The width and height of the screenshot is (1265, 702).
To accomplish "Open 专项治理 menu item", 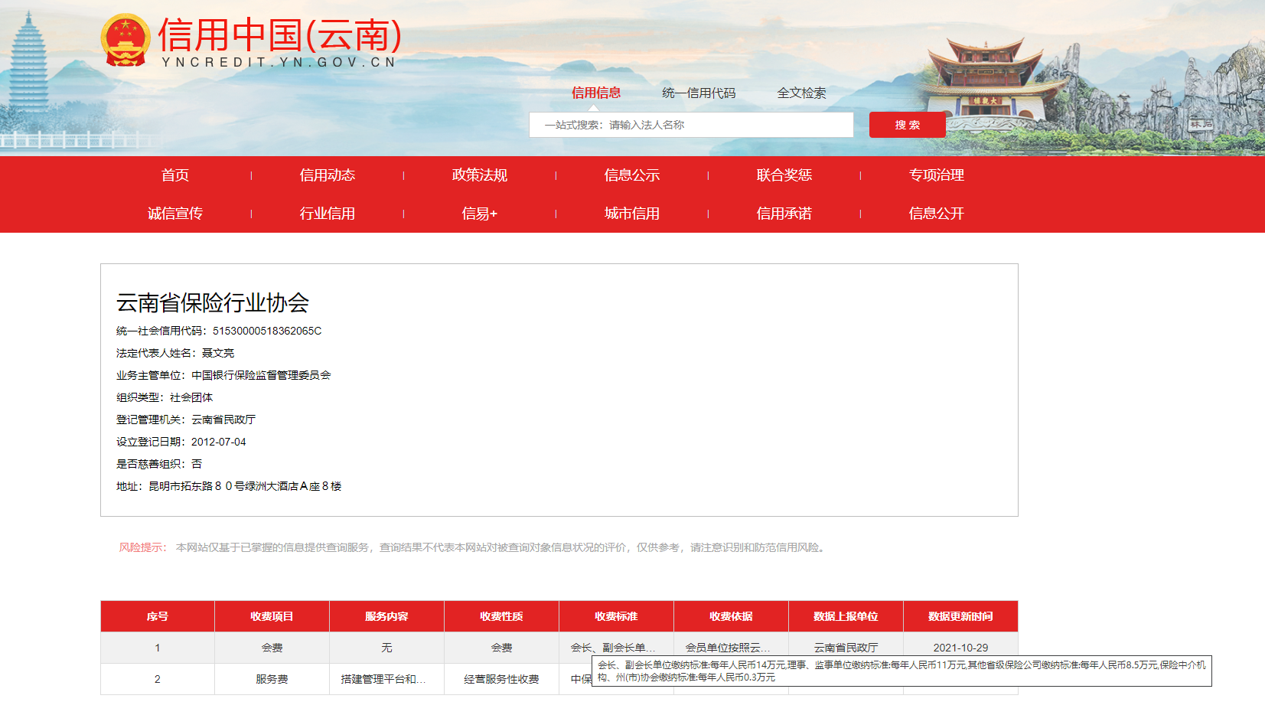I will [937, 175].
